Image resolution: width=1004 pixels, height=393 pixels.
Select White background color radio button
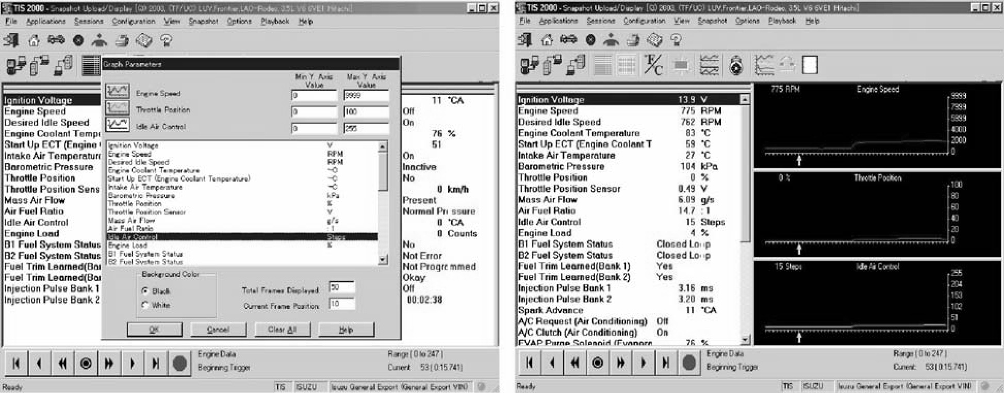(x=145, y=305)
